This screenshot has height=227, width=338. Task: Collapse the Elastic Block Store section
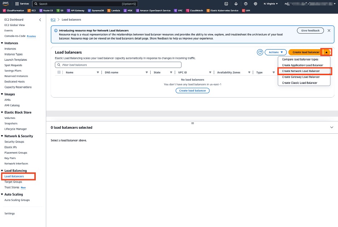(x=2, y=112)
